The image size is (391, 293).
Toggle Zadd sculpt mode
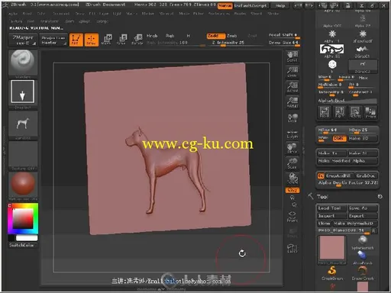tap(215, 36)
